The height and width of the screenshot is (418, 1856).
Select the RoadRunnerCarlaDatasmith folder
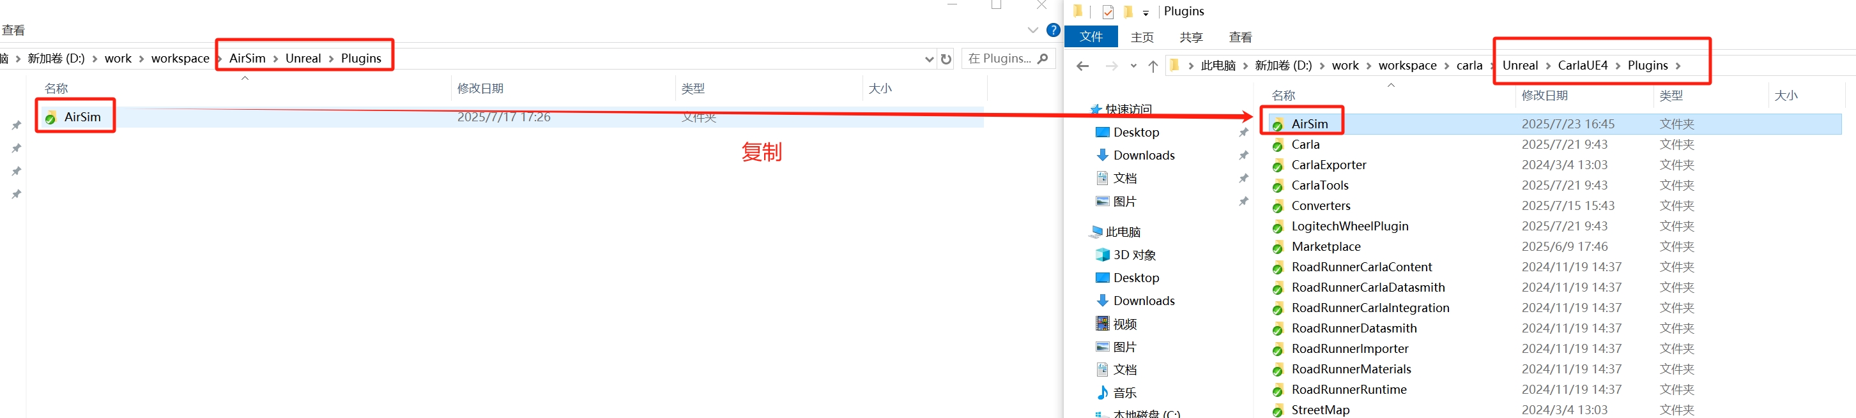(x=1367, y=288)
